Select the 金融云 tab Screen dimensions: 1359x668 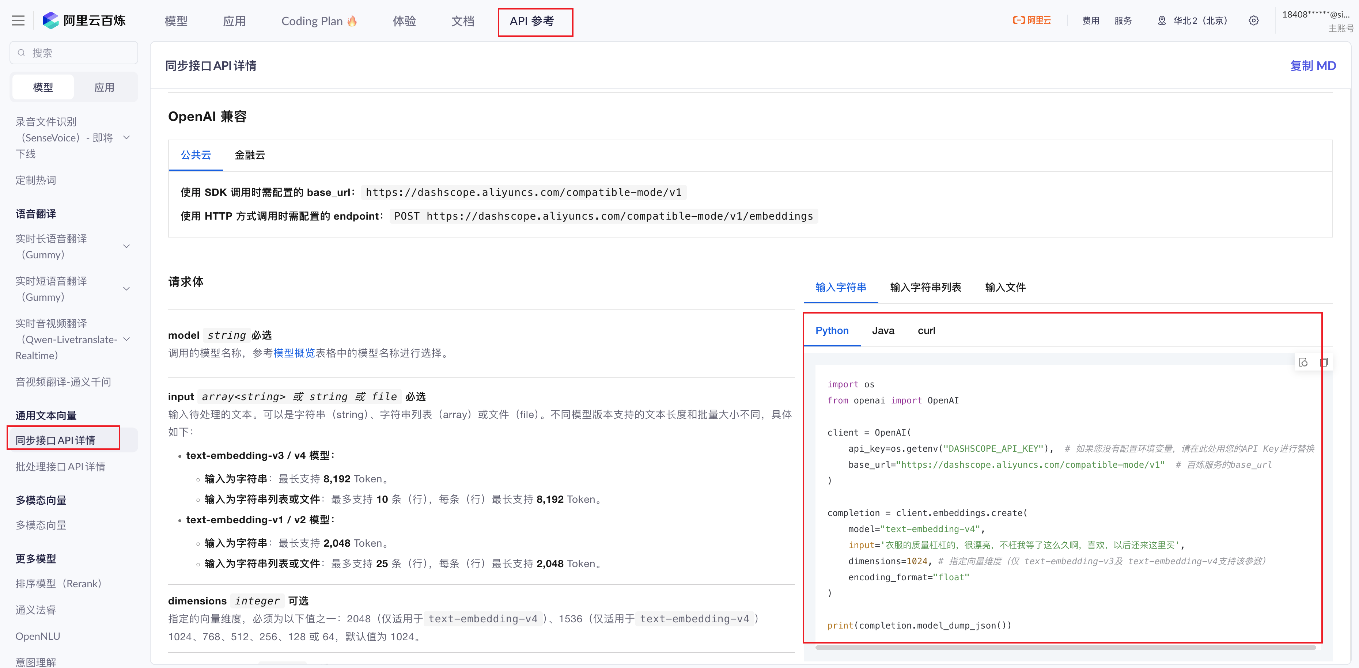pos(250,155)
